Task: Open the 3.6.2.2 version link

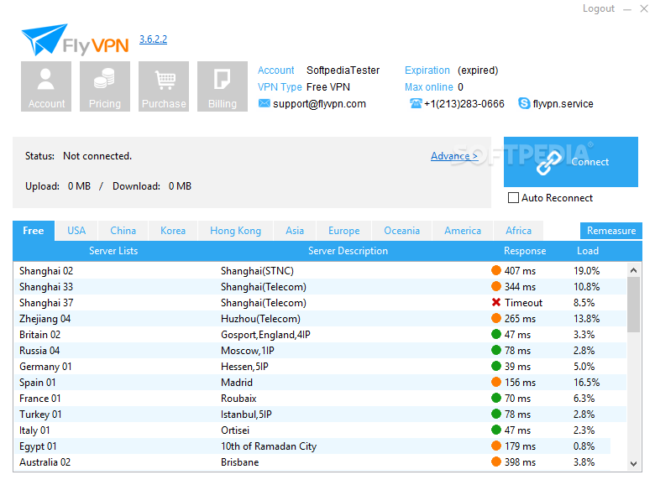Action: pyautogui.click(x=153, y=39)
